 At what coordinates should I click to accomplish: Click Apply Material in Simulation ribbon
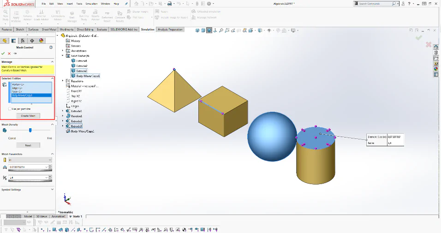[16, 16]
